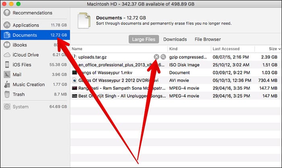Screen dimensions: 282x168
Task: Click the gzip compressed kind cell
Action: coord(188,57)
